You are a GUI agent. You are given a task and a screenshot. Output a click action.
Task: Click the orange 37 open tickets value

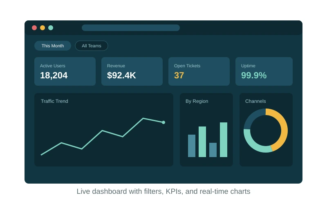click(x=179, y=75)
